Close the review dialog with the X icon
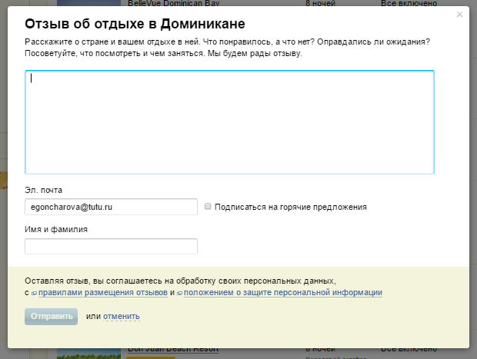Image resolution: width=477 pixels, height=359 pixels. point(459,15)
